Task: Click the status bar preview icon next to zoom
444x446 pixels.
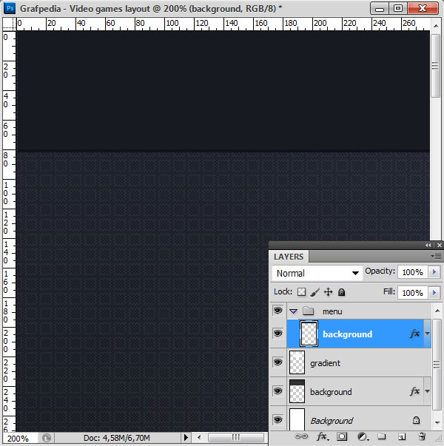Action: [x=47, y=437]
